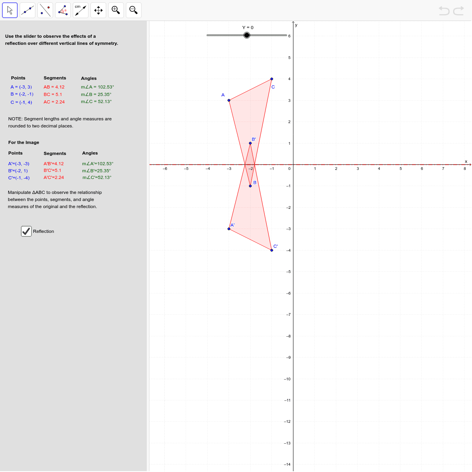Click the Zoom In tool
Screen dimensions: 472x472
tap(116, 10)
